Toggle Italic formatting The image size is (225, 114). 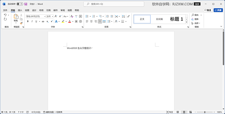(32, 22)
